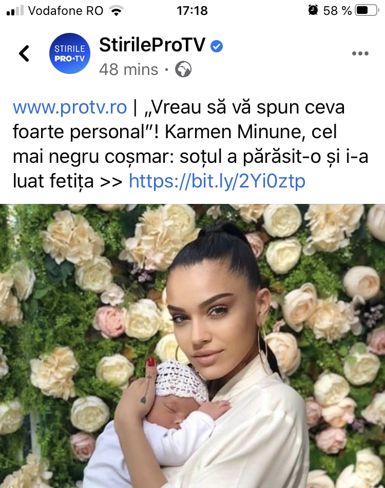The image size is (385, 488).
Task: Tap the alarm clock status icon
Action: tap(313, 10)
